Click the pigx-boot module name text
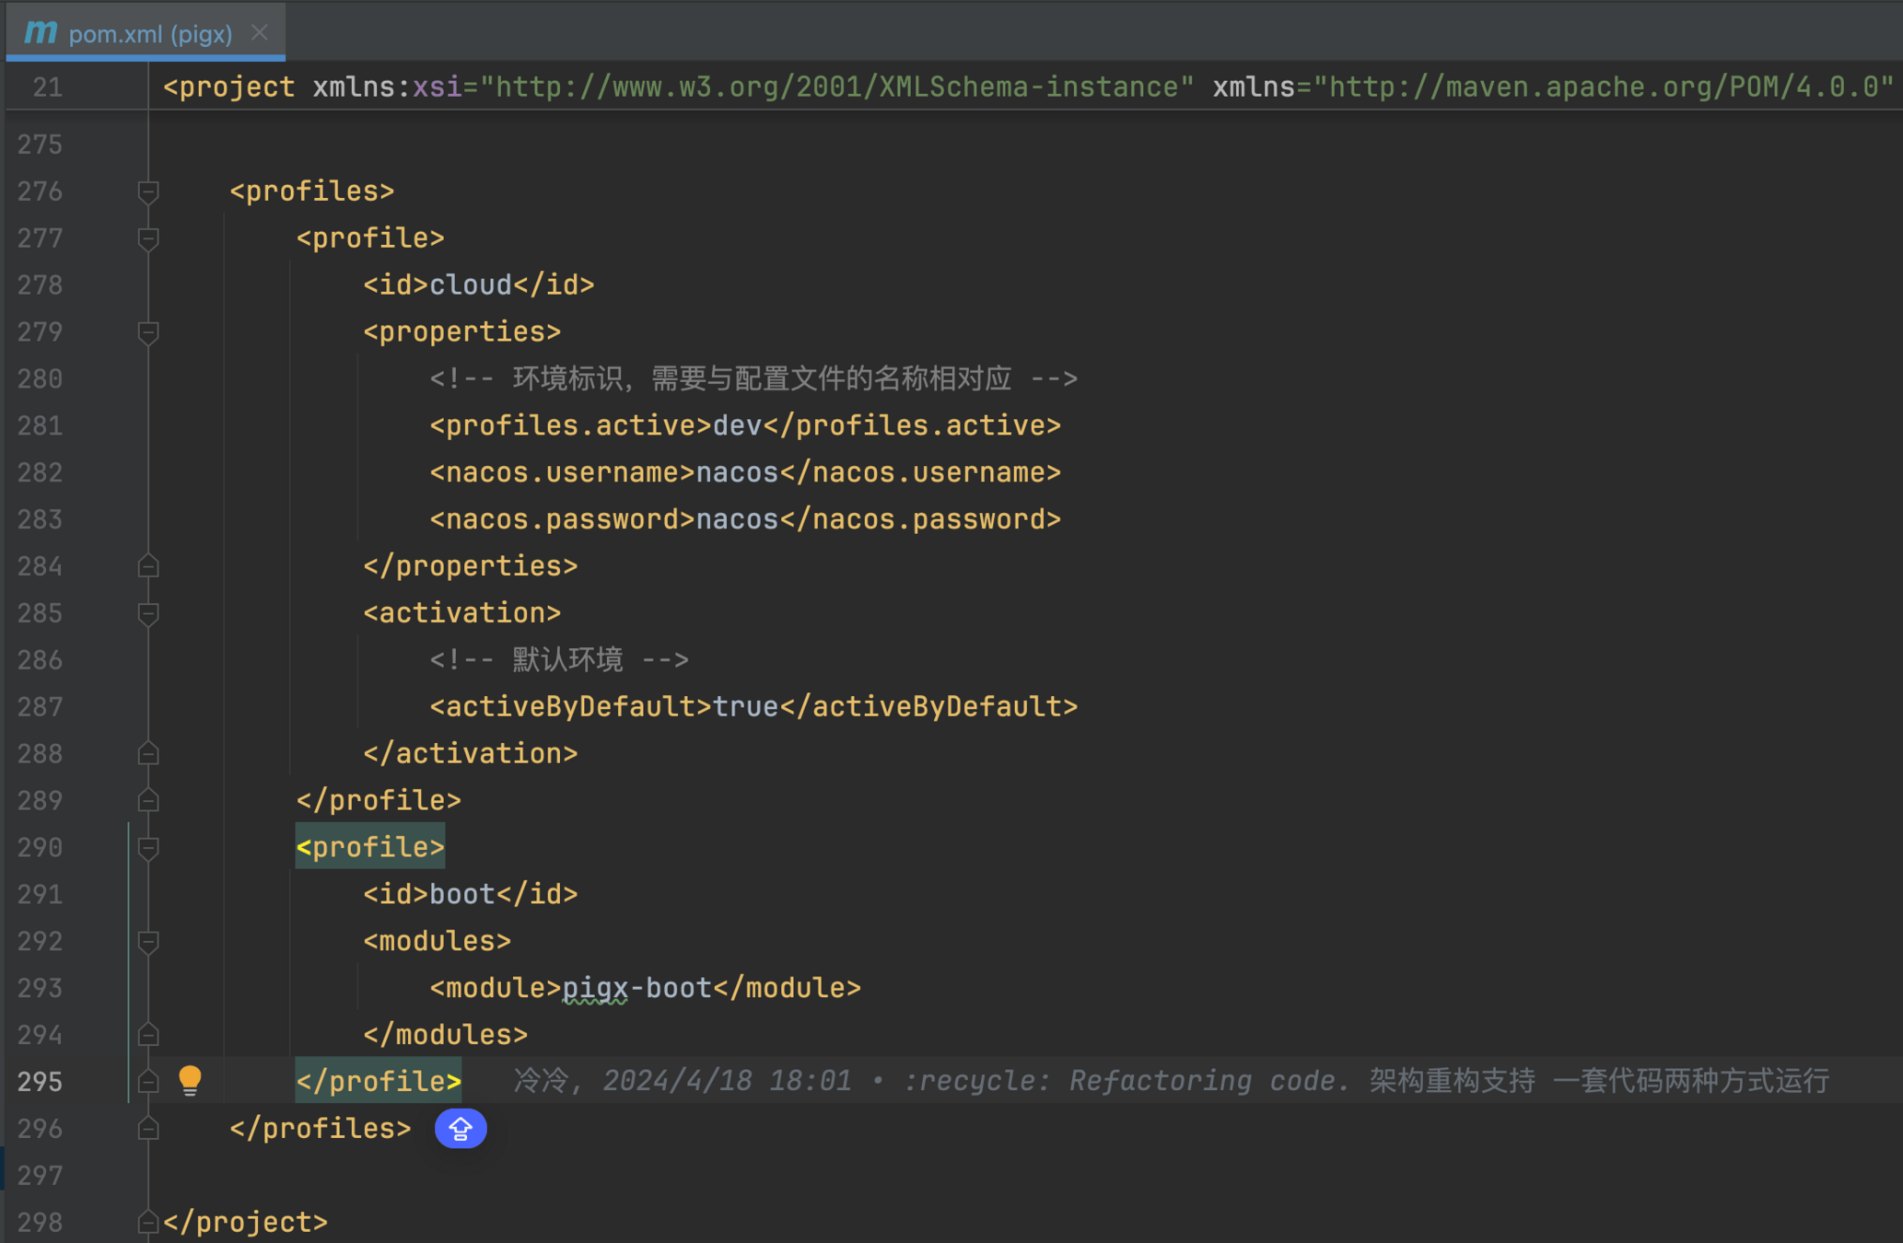The image size is (1903, 1243). point(636,988)
